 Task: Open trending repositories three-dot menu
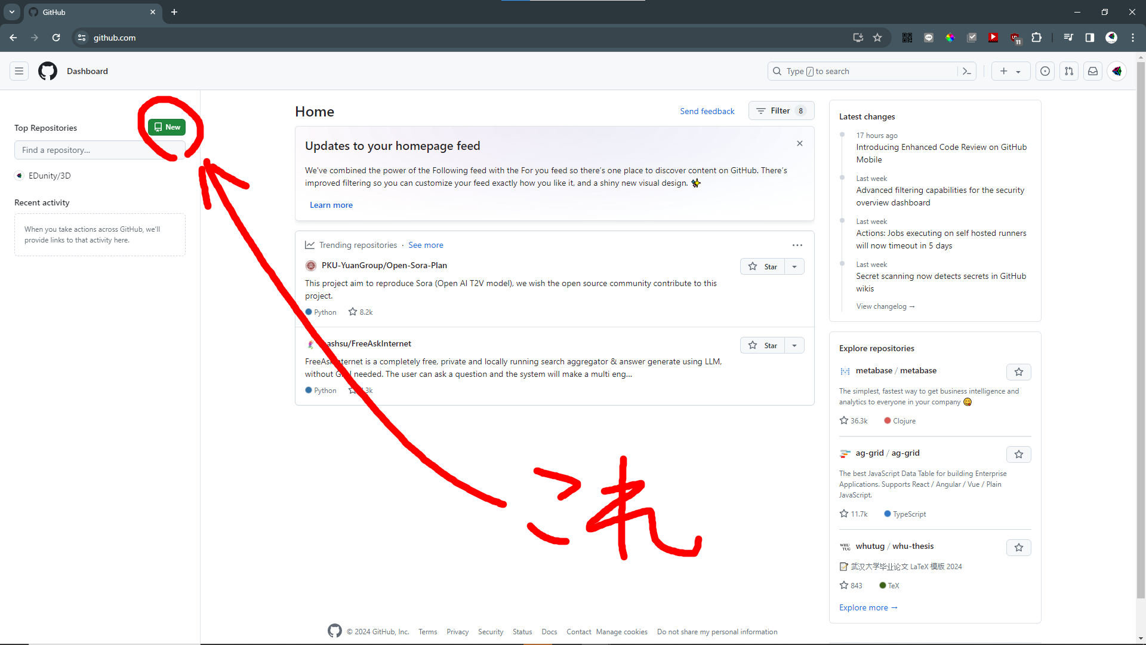coord(797,245)
